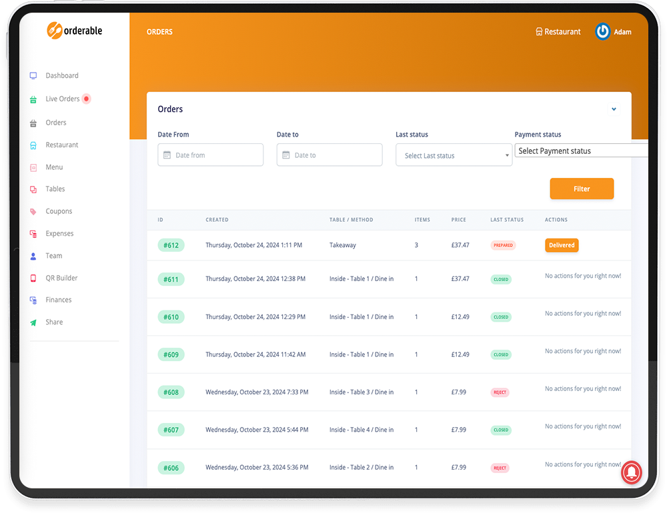667x513 pixels.
Task: Select the Finances icon in sidebar
Action: (33, 300)
